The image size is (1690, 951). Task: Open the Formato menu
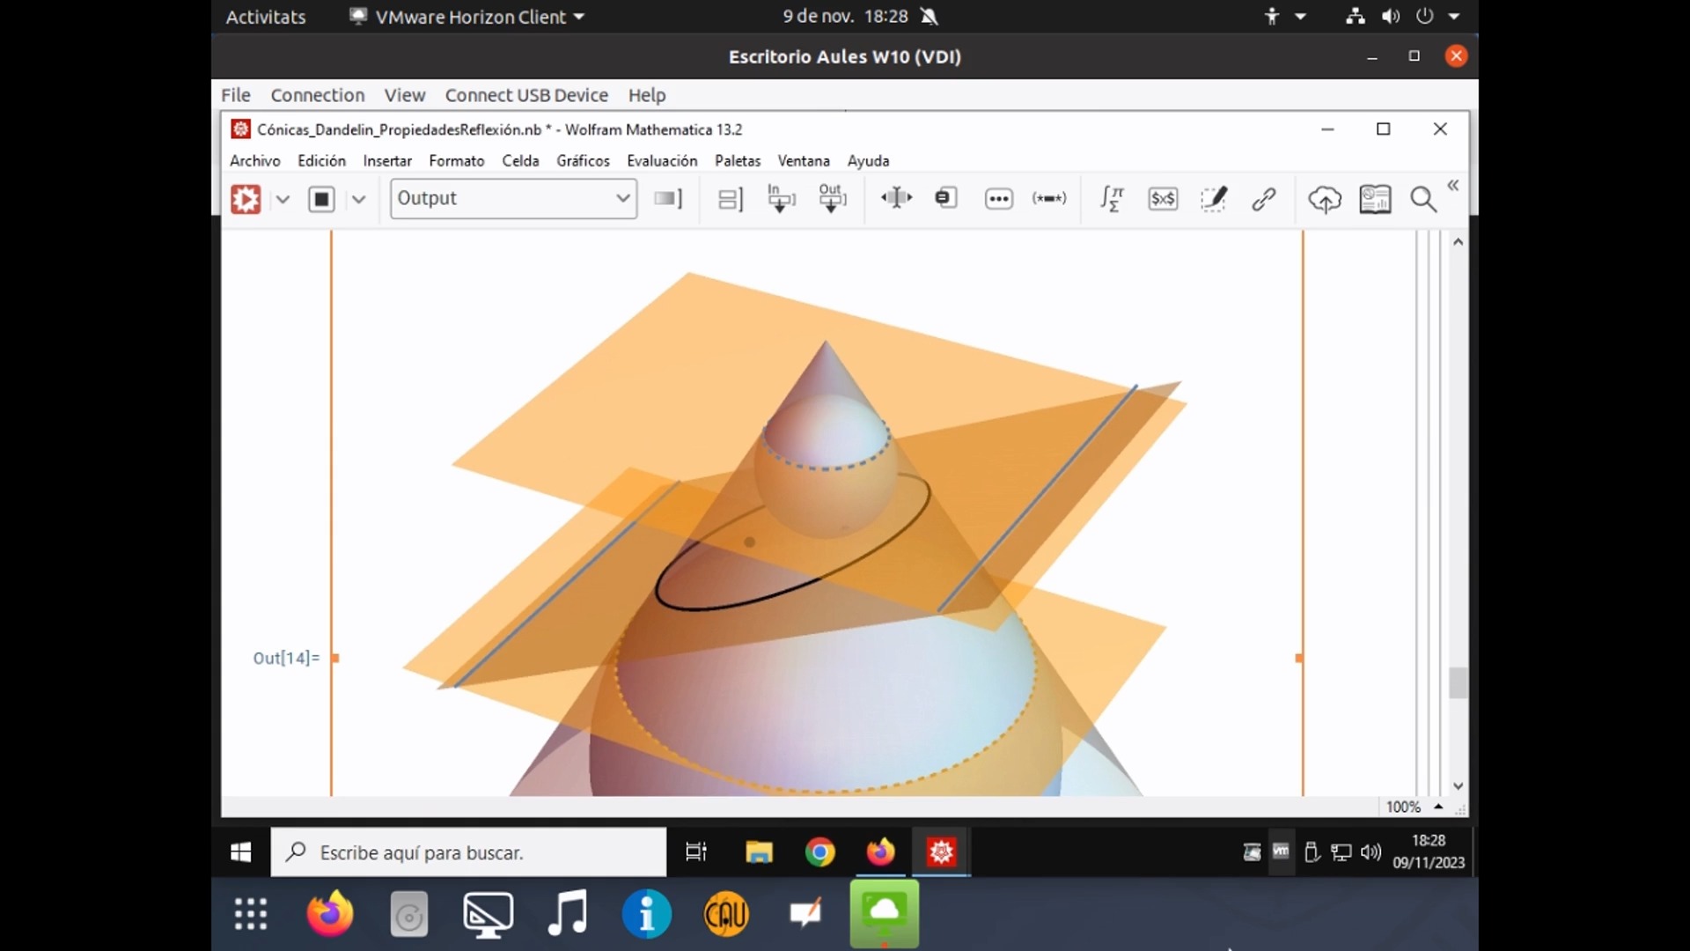(x=457, y=160)
